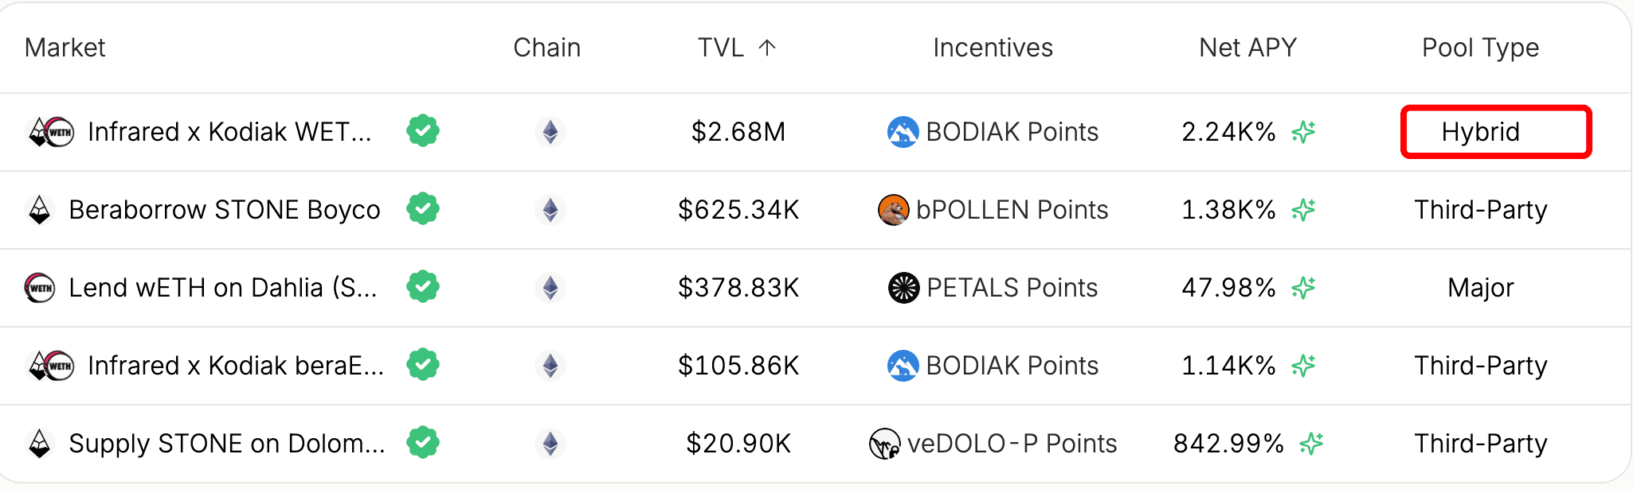This screenshot has width=1633, height=489.
Task: Click the Chain column header
Action: point(547,48)
